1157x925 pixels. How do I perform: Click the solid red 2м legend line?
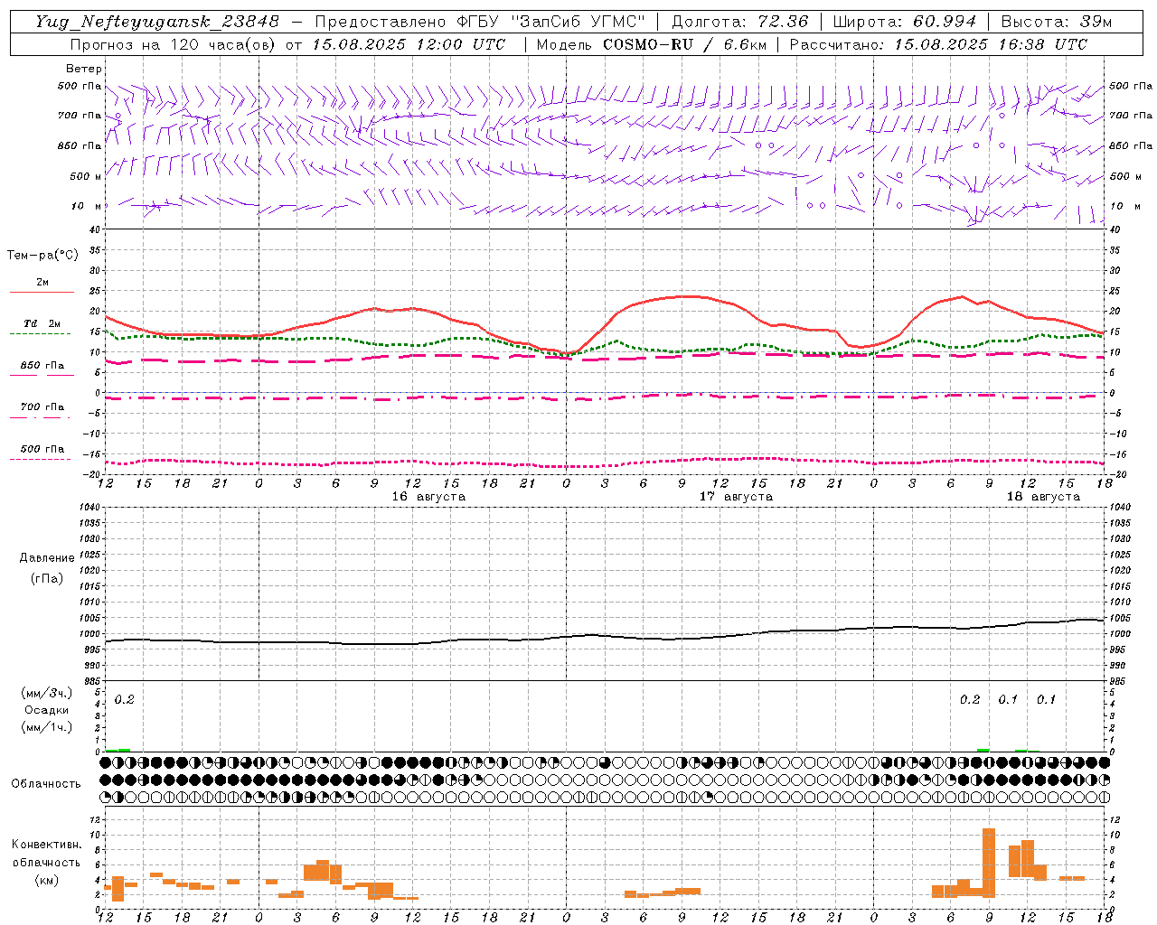tap(42, 293)
